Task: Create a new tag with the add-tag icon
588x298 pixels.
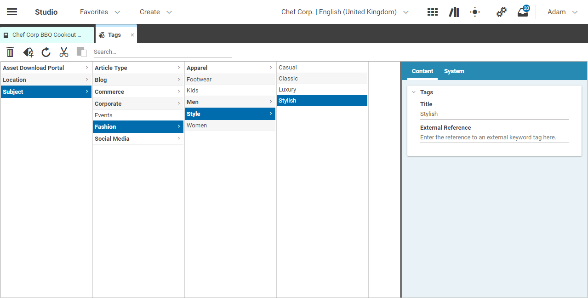Action: coord(28,52)
